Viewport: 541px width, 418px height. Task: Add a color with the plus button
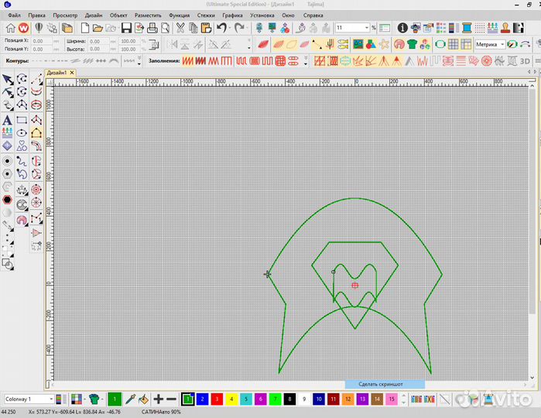[159, 399]
